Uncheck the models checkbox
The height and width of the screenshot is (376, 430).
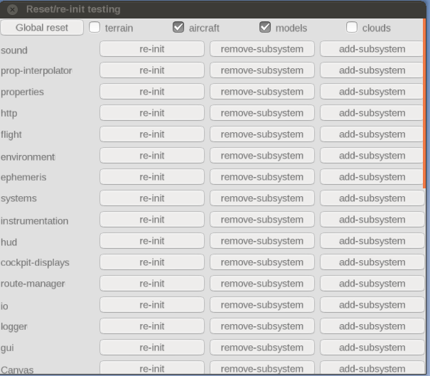[x=265, y=28]
